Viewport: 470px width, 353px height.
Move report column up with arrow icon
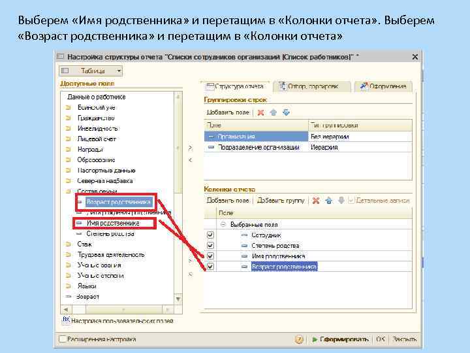click(x=329, y=201)
